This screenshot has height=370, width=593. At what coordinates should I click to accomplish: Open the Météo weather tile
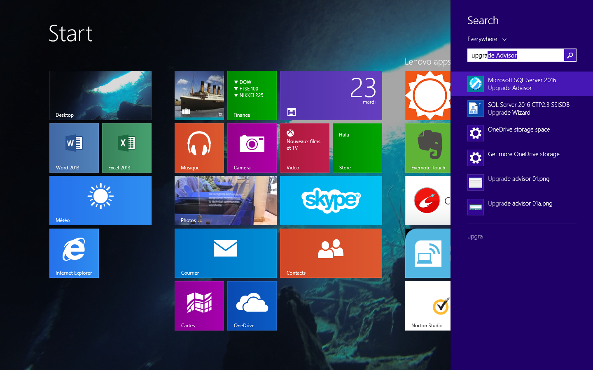tap(100, 201)
